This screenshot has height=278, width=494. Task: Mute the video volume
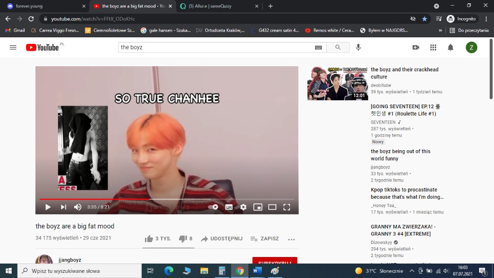(x=78, y=207)
